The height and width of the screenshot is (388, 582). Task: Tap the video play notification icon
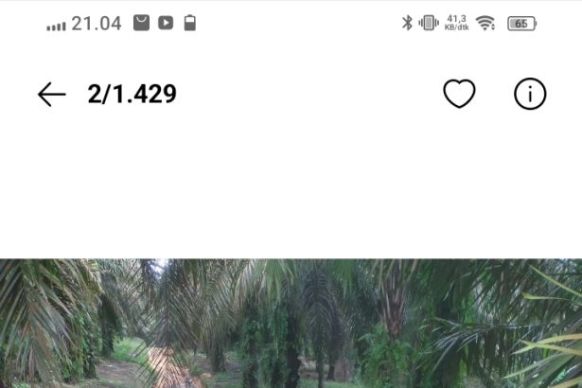click(166, 23)
